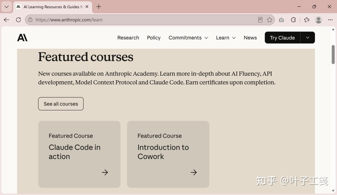Open the News page
The width and height of the screenshot is (337, 195).
250,38
